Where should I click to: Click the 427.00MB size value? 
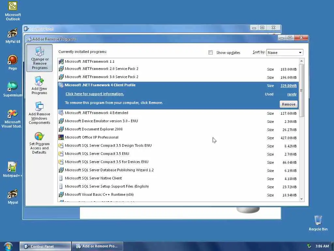[x=288, y=138]
